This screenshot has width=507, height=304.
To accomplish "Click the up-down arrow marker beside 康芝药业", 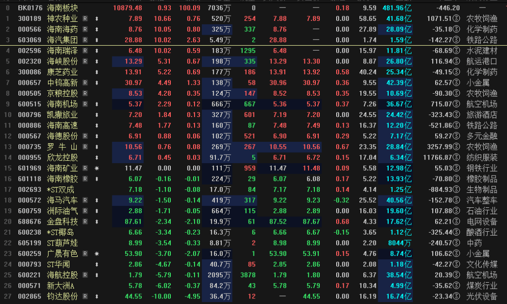I will [x=96, y=72].
